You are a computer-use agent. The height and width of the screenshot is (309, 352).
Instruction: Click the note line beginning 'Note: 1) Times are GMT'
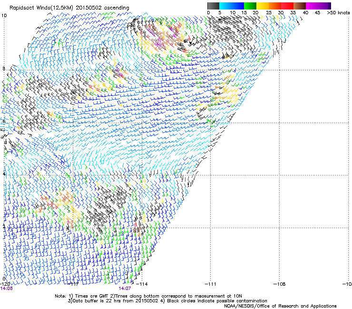coord(148,296)
